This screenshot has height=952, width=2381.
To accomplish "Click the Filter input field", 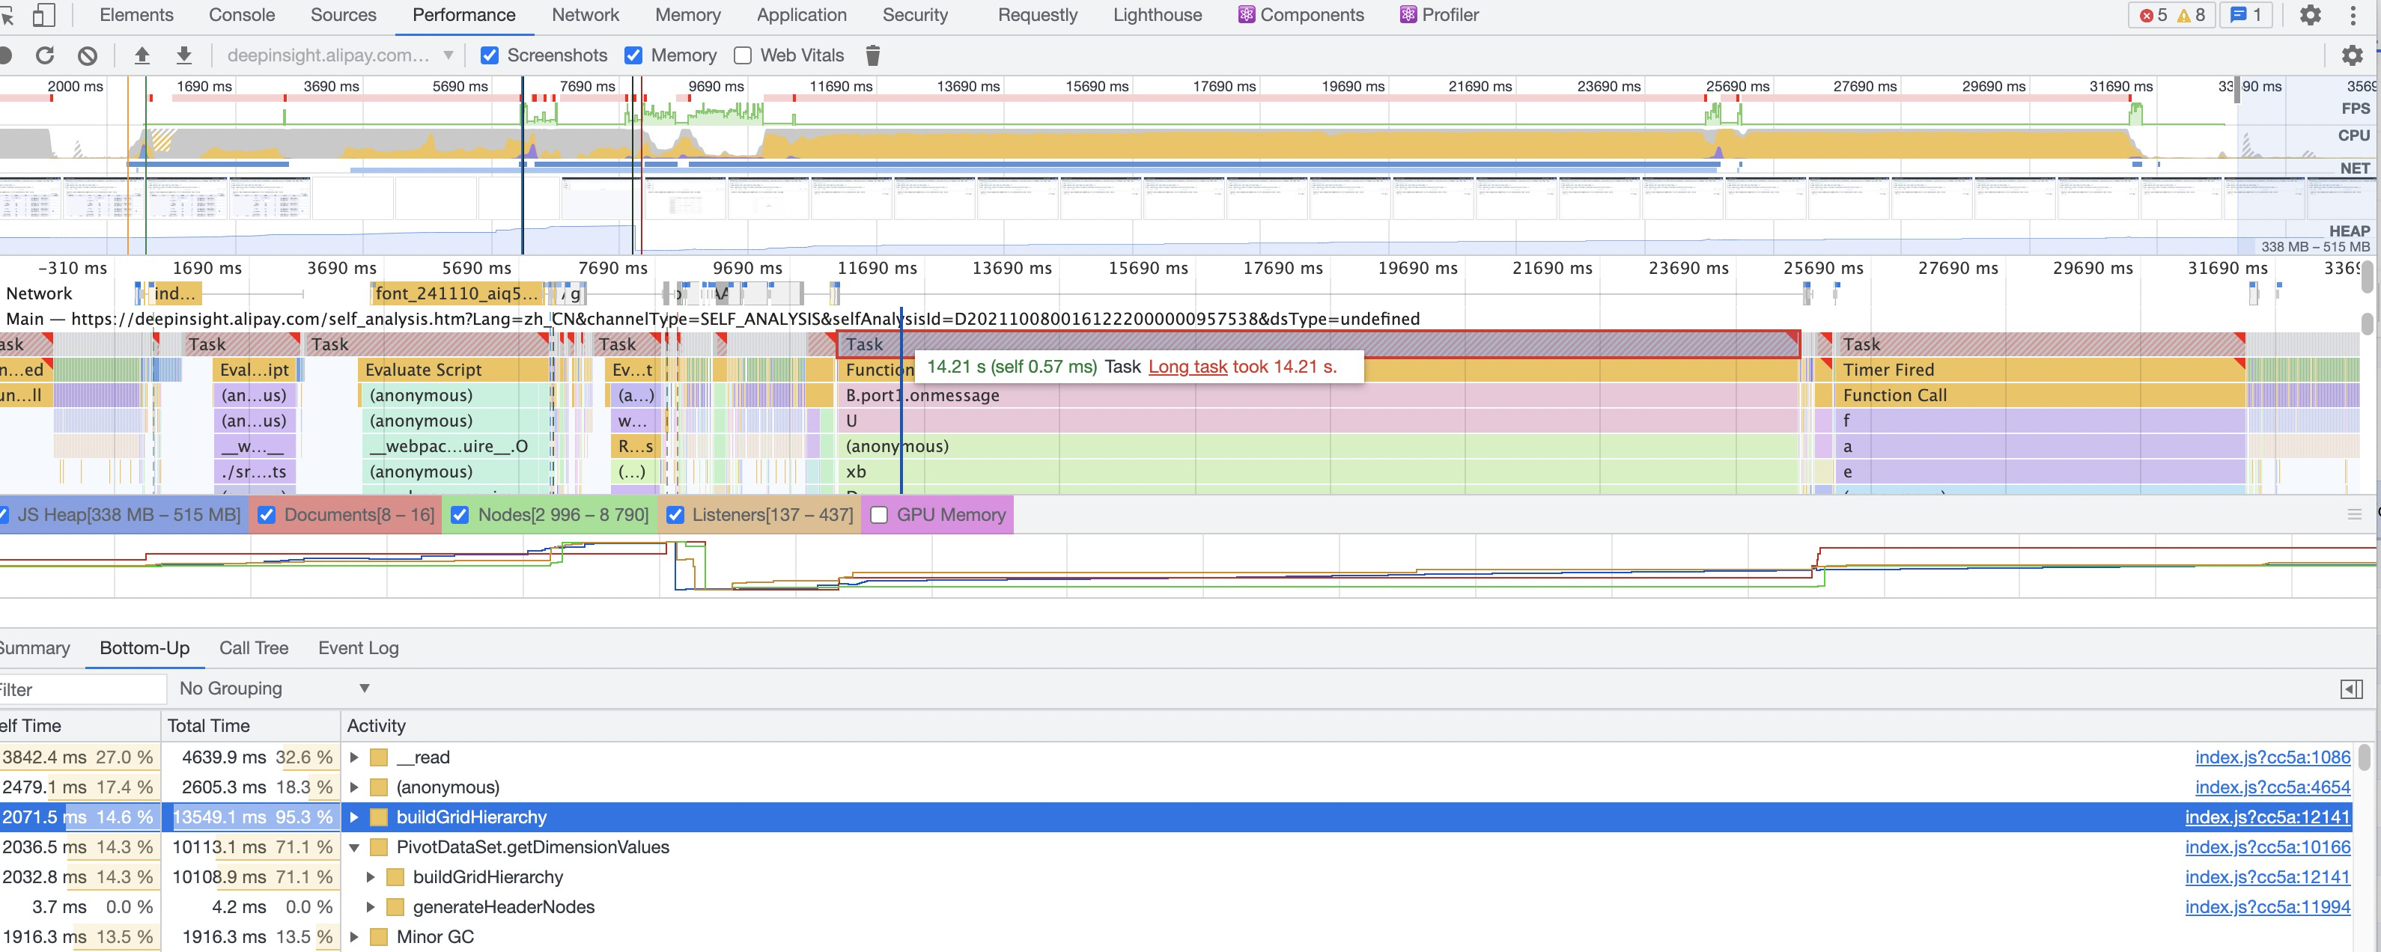I will (82, 689).
